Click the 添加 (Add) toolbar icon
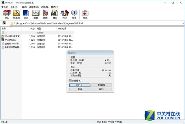 (x=7, y=13)
